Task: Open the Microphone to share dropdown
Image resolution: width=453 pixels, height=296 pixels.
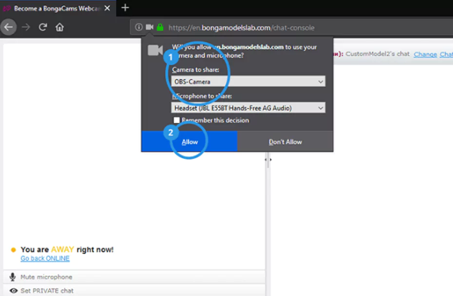Action: (248, 108)
